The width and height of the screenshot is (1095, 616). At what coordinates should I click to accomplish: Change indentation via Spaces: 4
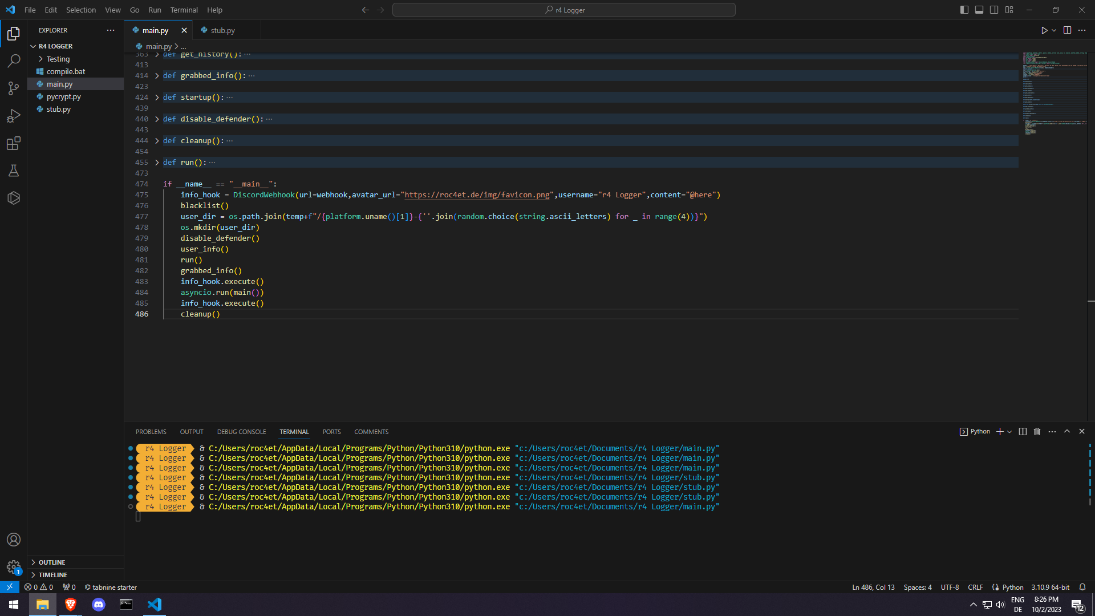pos(918,587)
